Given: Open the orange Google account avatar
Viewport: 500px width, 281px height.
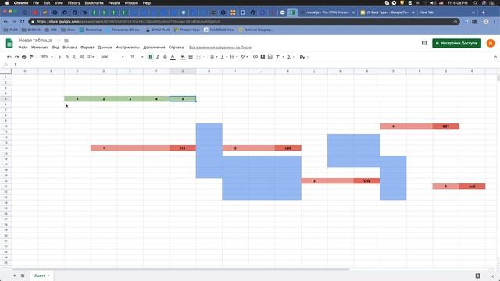Looking at the screenshot, I should pyautogui.click(x=491, y=43).
